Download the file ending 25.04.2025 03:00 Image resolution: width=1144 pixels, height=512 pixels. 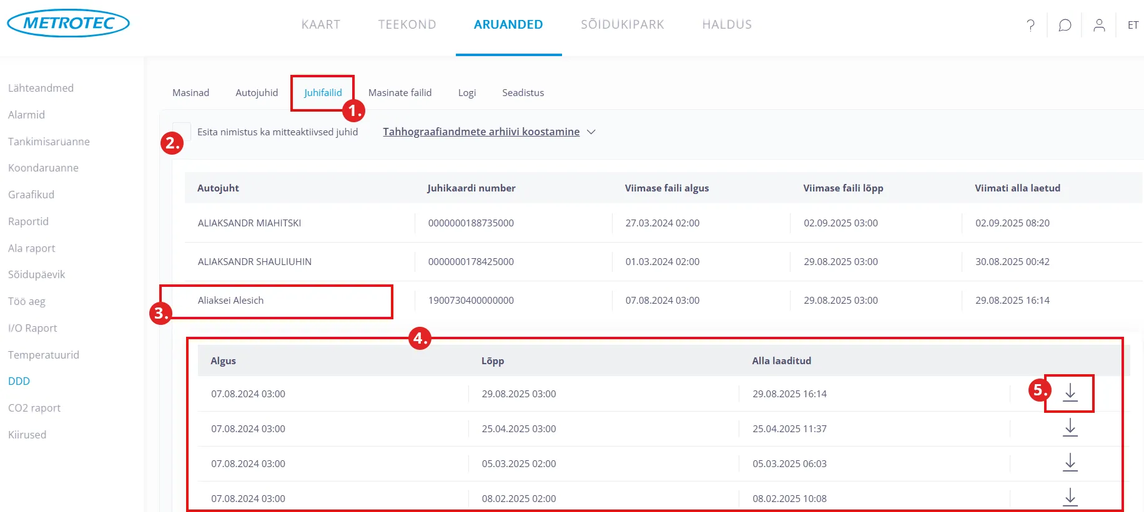[1070, 428]
